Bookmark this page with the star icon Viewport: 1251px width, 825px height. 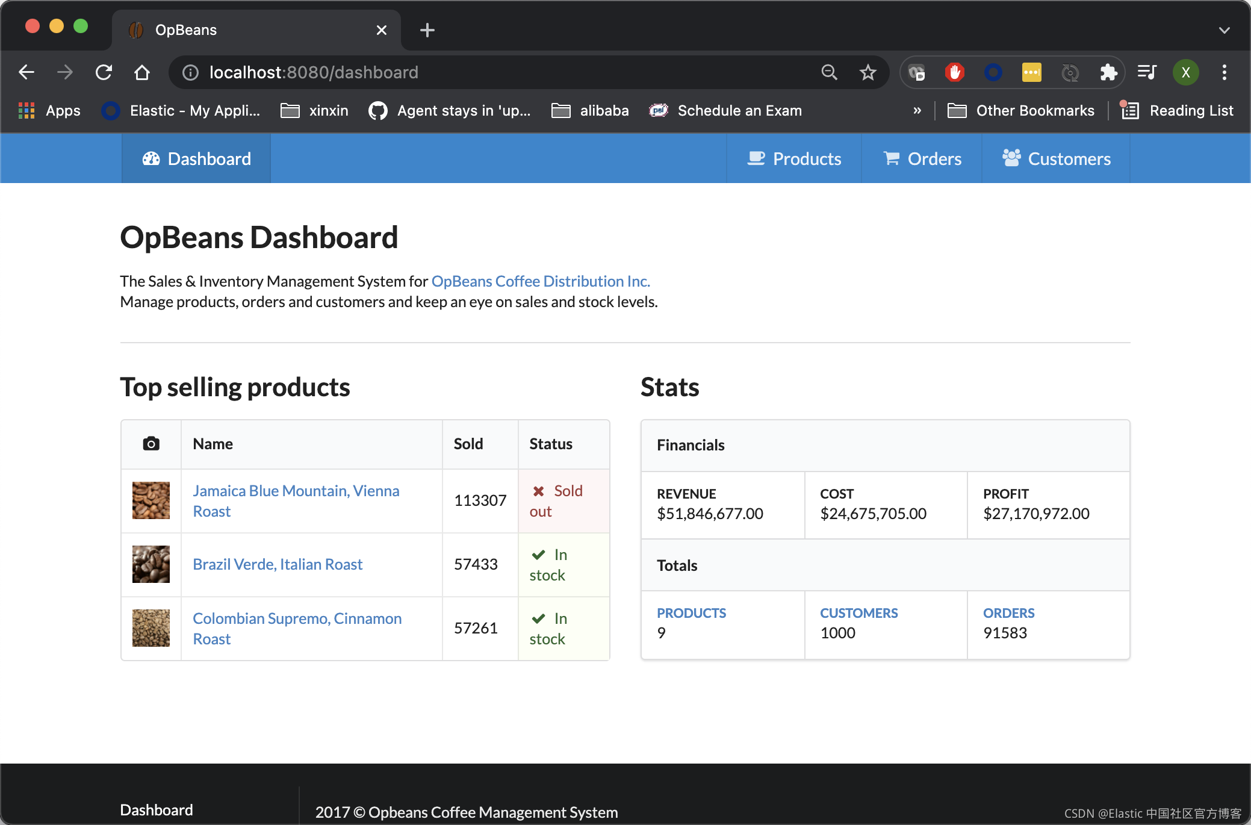(x=868, y=72)
